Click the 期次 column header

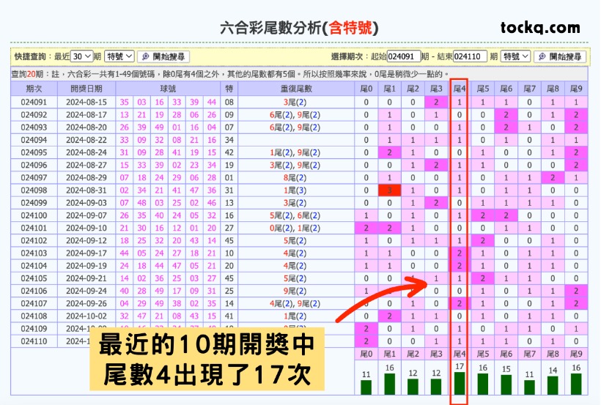(x=34, y=89)
